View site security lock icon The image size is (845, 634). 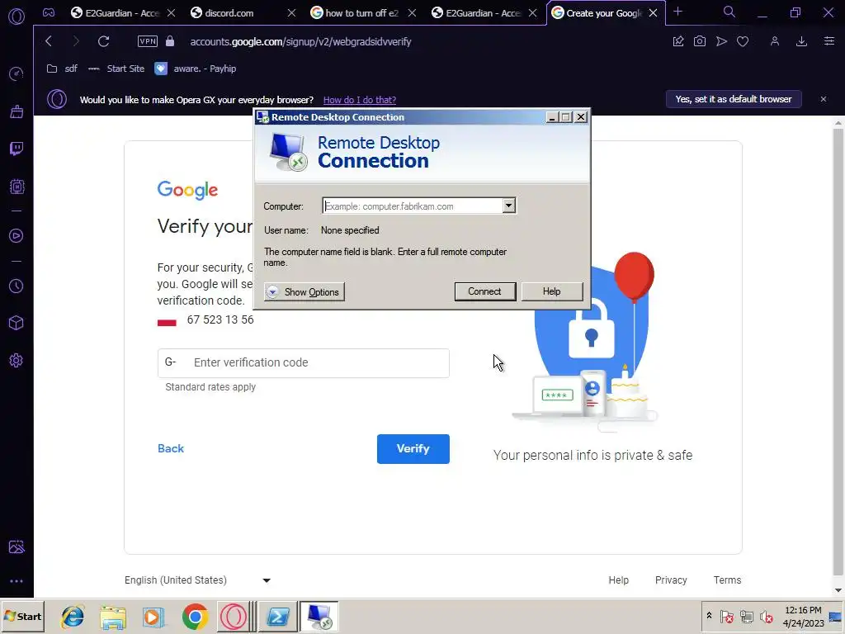pos(170,41)
